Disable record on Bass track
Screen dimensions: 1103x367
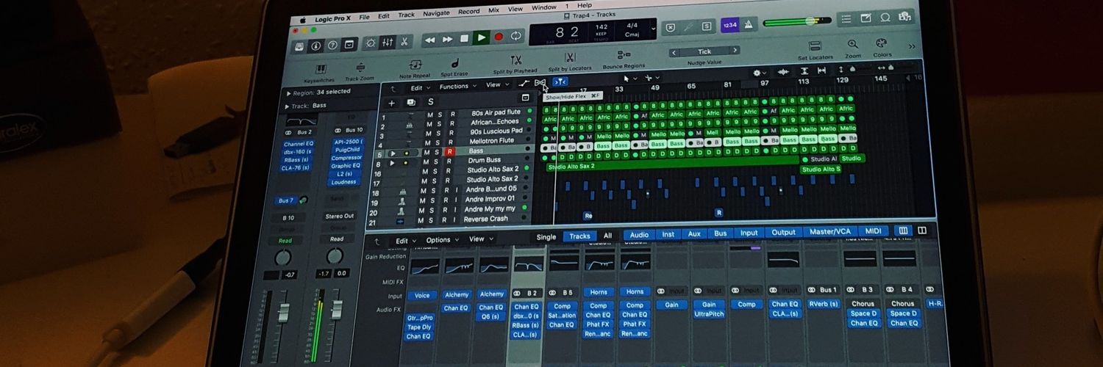pos(449,152)
